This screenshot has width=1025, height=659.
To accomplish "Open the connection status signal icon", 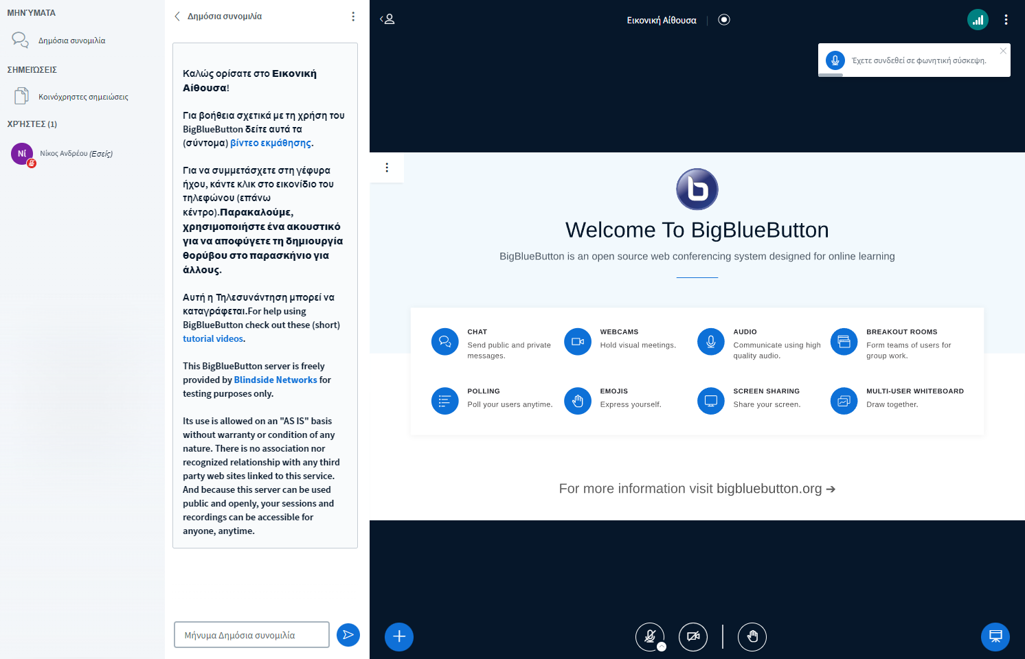I will [x=978, y=20].
